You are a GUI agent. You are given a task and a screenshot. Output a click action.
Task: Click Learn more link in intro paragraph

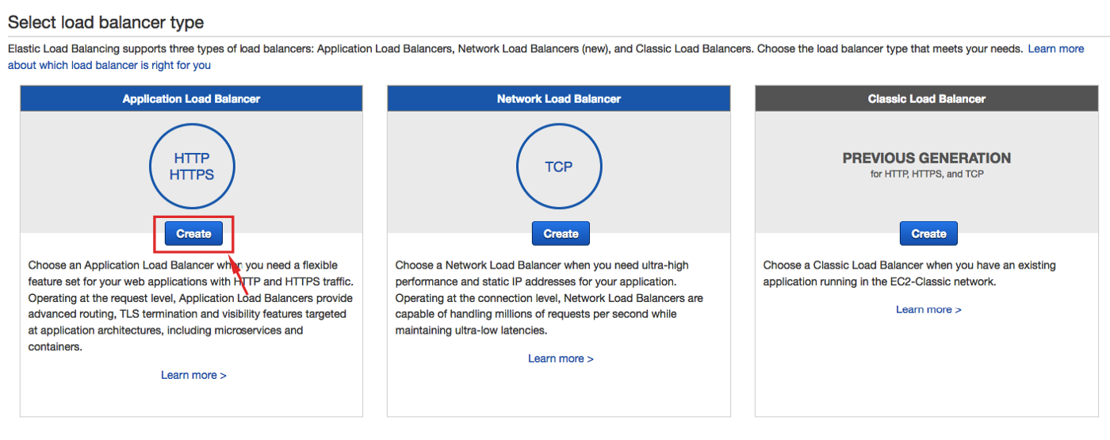pos(1055,49)
